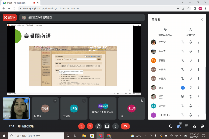Open more options menu in call controls
Image resolution: width=209 pixels, height=139 pixels.
115,126
